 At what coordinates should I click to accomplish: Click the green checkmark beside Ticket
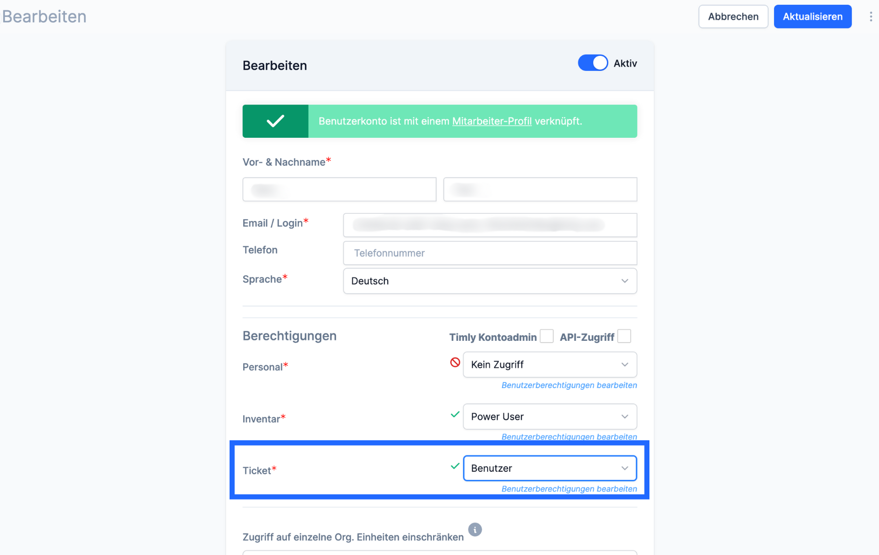pos(455,466)
